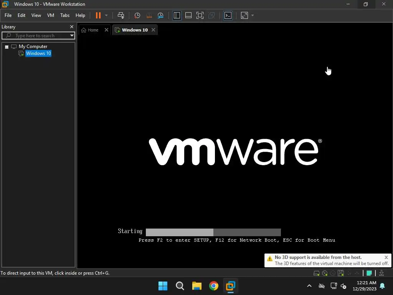393x295 pixels.
Task: Select Windows 10 in the library tree
Action: point(38,53)
